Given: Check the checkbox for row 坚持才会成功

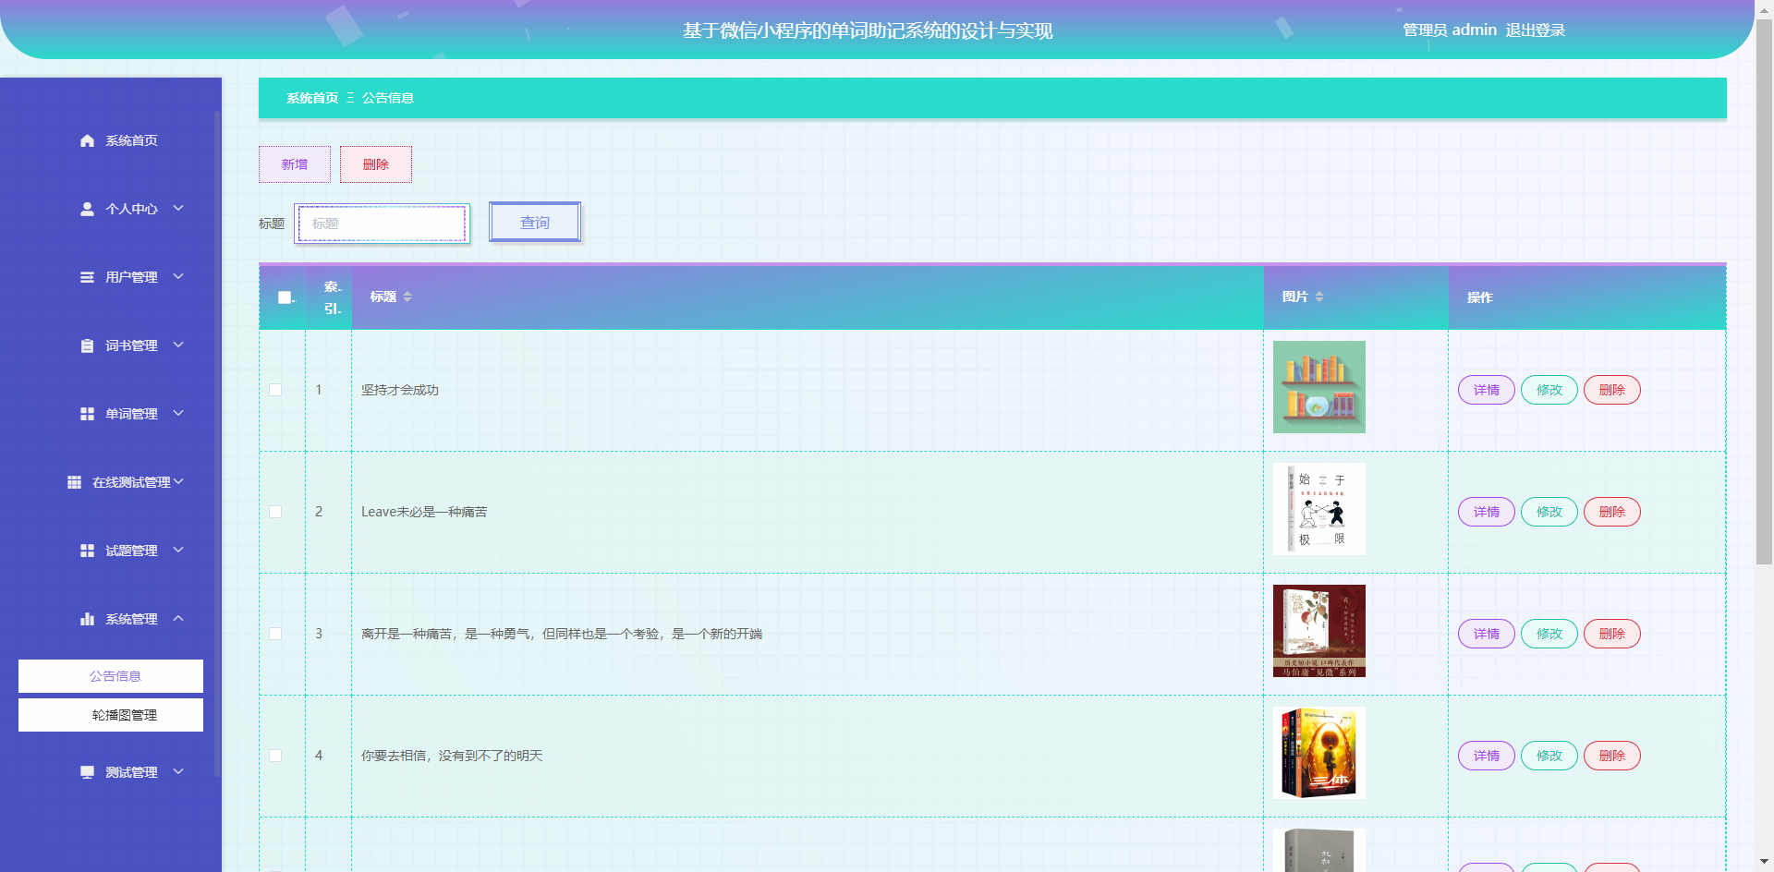Looking at the screenshot, I should point(275,390).
